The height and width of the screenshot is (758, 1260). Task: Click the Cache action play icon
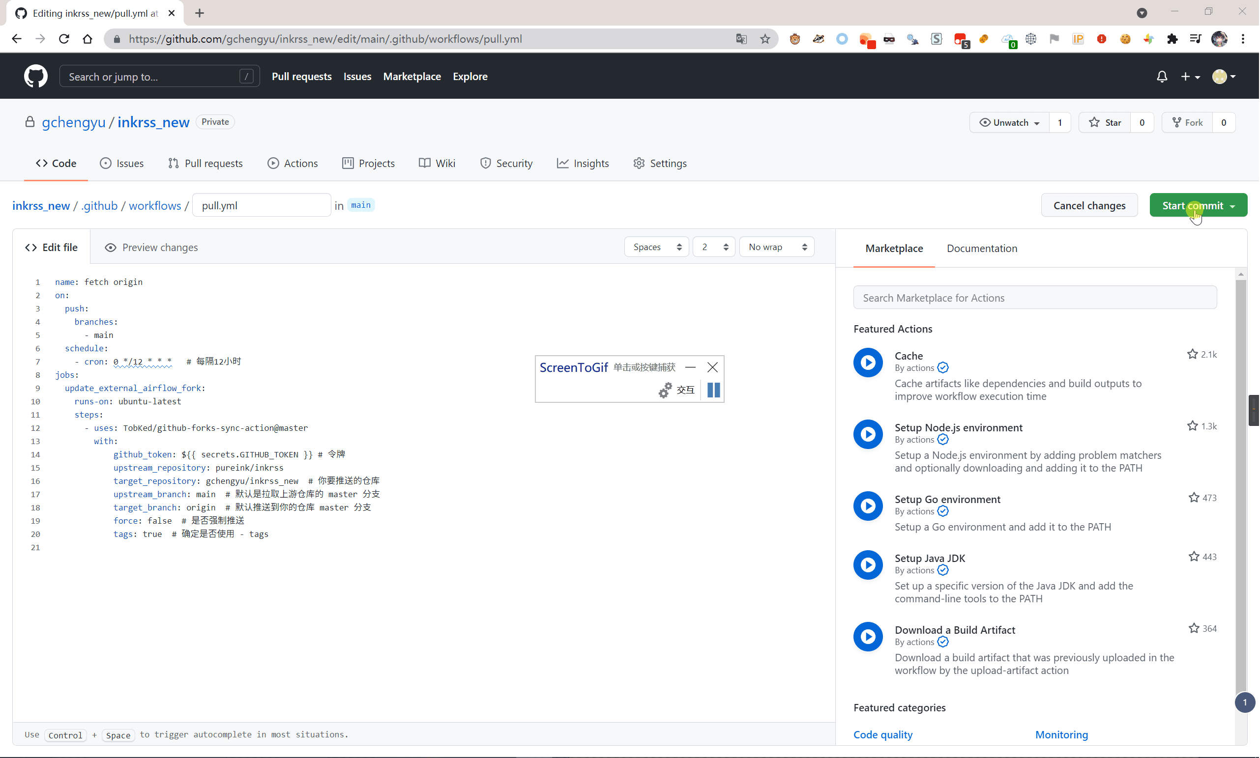(x=867, y=362)
